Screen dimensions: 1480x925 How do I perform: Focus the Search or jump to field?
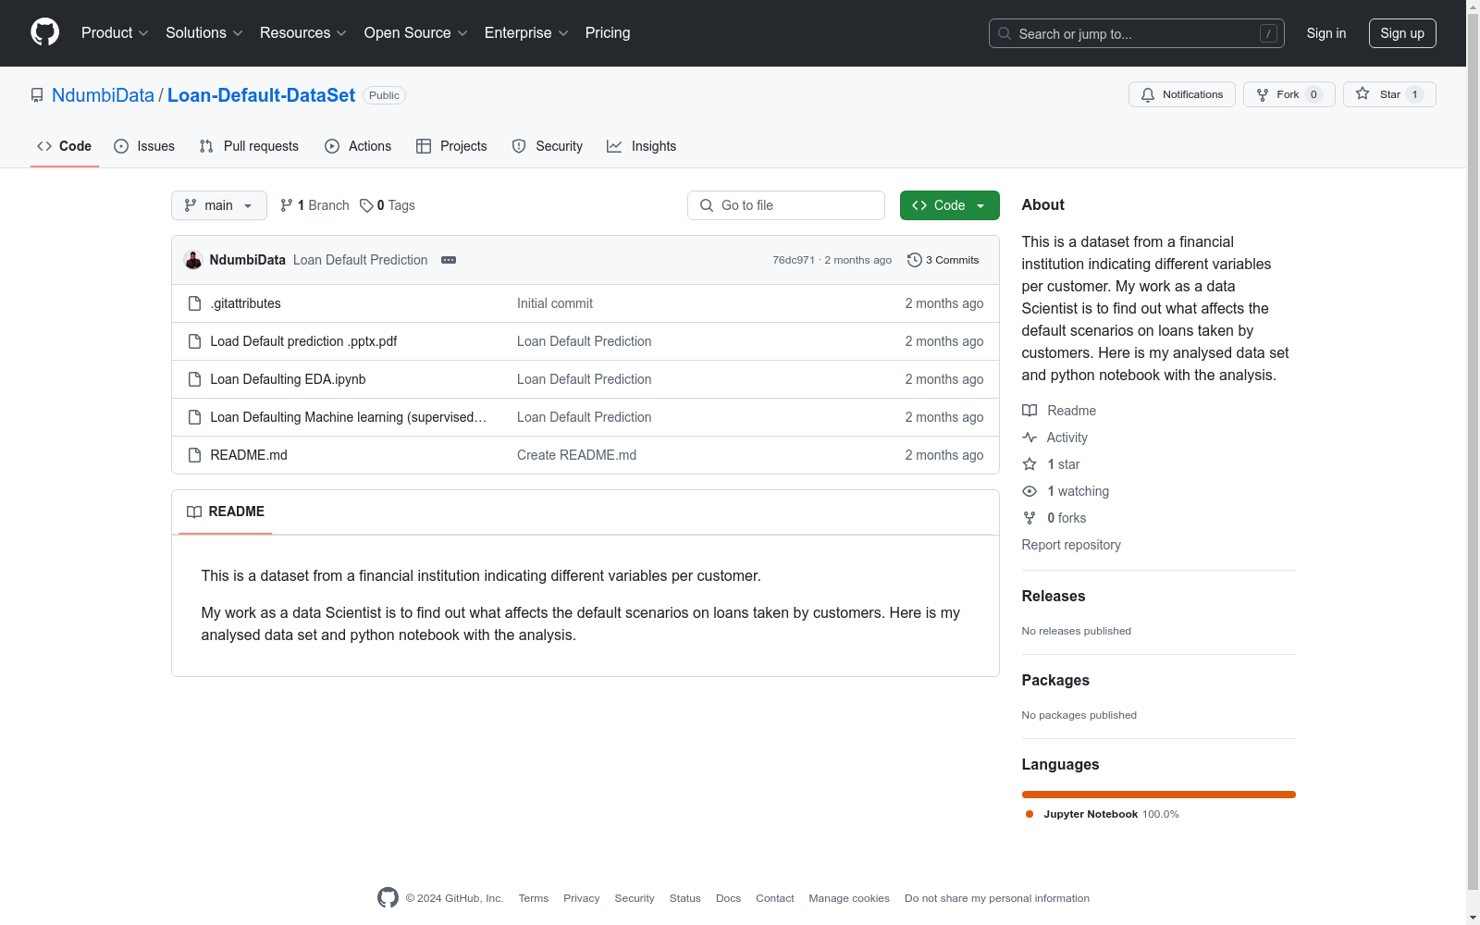tap(1137, 33)
